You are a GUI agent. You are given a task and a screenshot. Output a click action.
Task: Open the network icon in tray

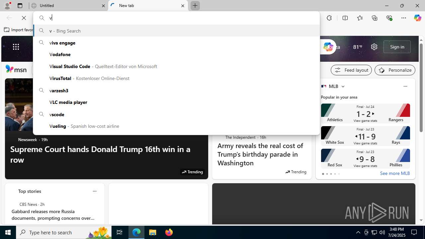[x=374, y=232]
